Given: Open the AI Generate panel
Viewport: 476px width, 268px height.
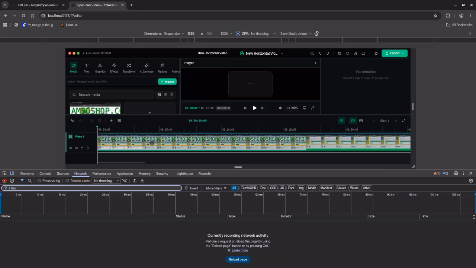Looking at the screenshot, I should [147, 68].
